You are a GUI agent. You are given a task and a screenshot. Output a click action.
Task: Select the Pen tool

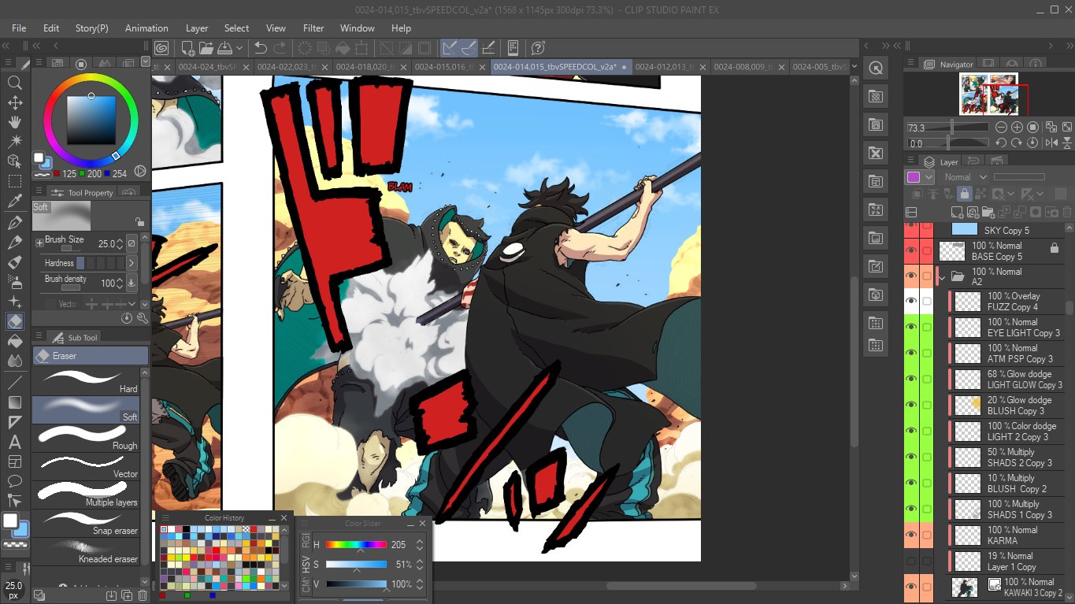coord(14,222)
